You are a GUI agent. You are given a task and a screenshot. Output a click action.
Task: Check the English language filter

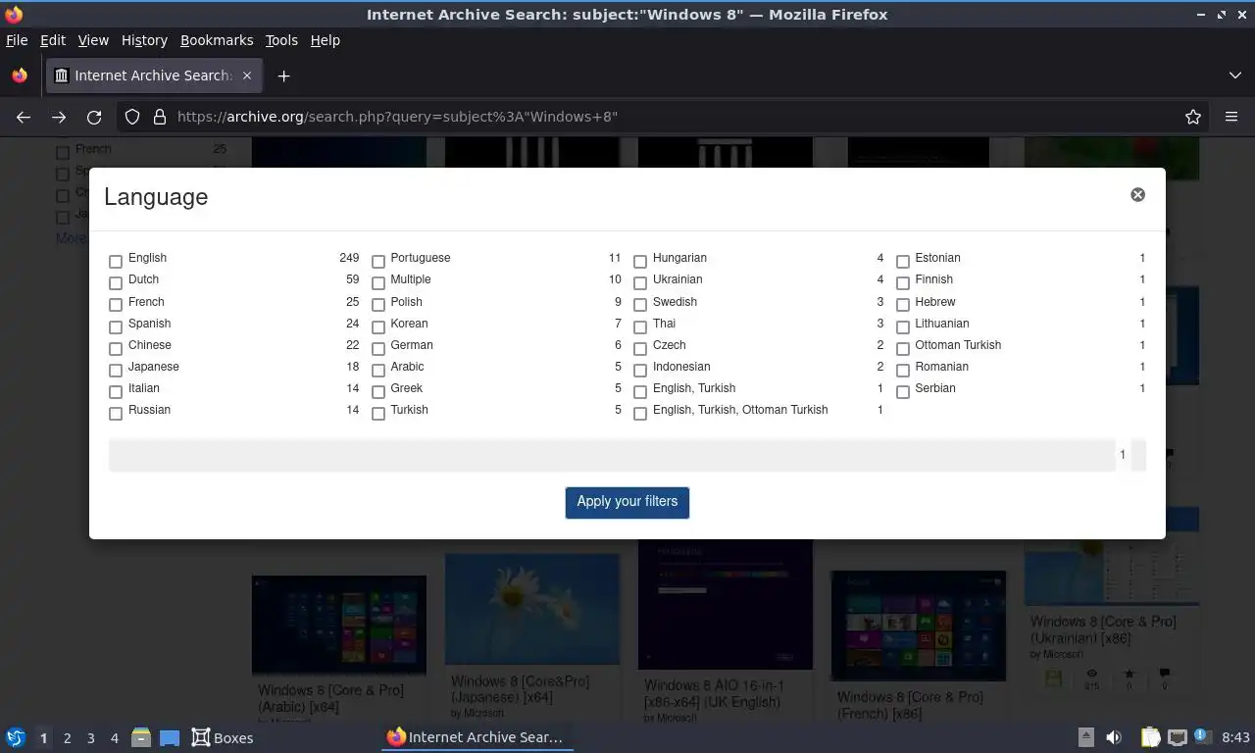(x=116, y=262)
